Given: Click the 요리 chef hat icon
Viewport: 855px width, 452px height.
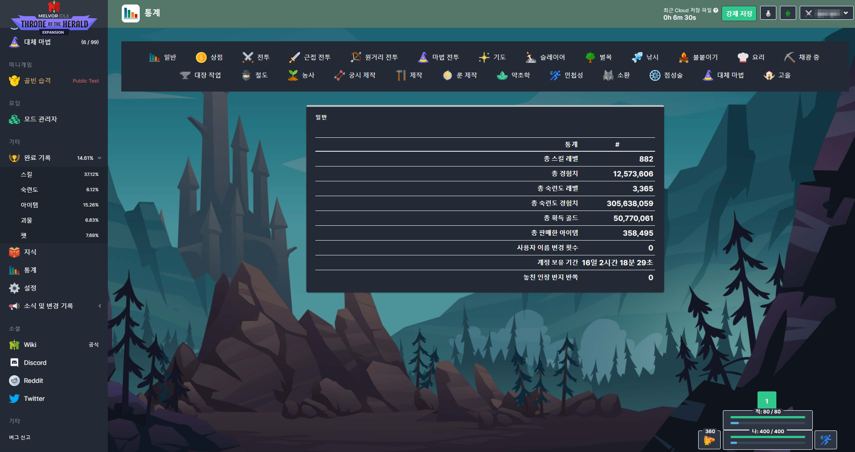Looking at the screenshot, I should [x=743, y=57].
